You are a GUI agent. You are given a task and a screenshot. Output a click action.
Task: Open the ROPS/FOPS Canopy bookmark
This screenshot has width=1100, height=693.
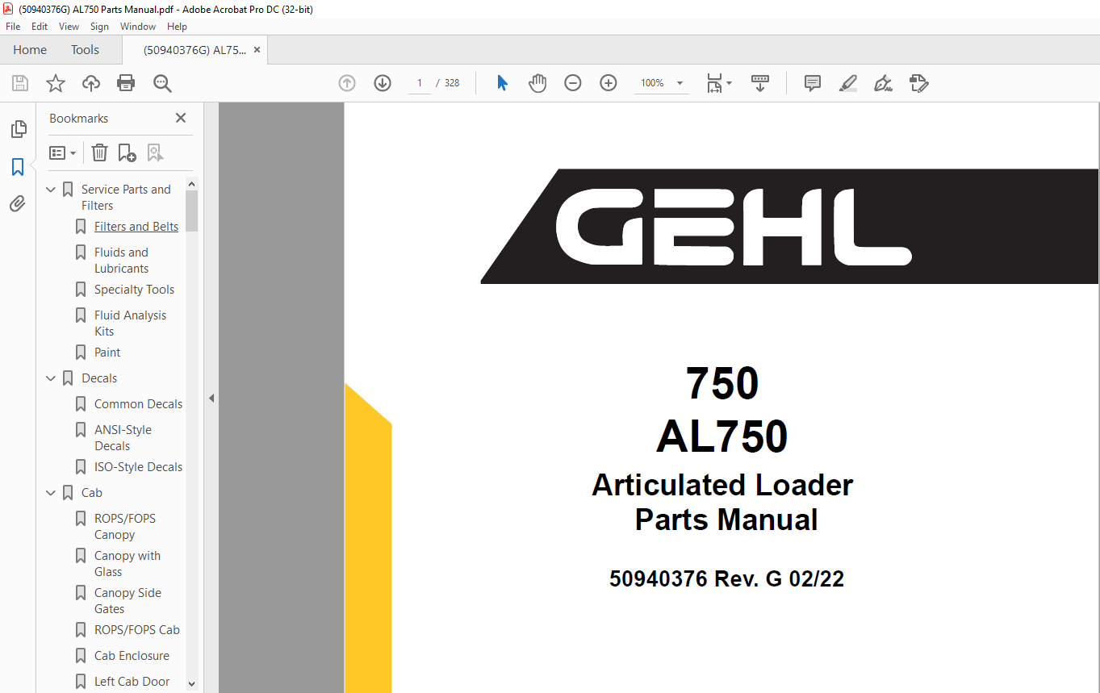point(125,527)
